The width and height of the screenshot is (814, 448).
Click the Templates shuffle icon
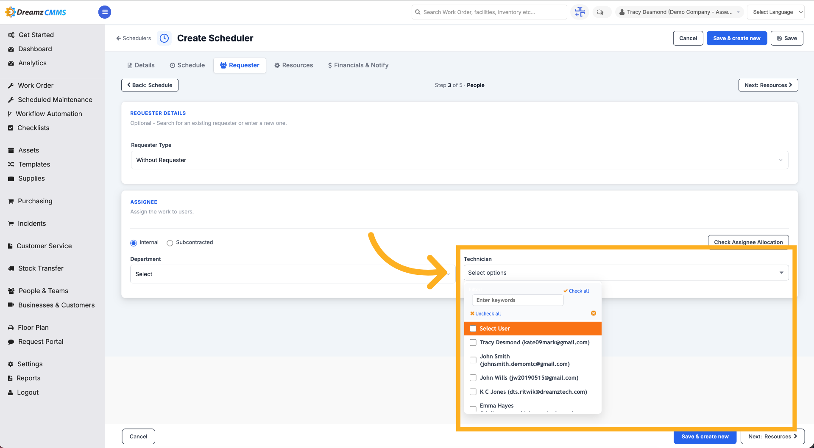click(11, 164)
